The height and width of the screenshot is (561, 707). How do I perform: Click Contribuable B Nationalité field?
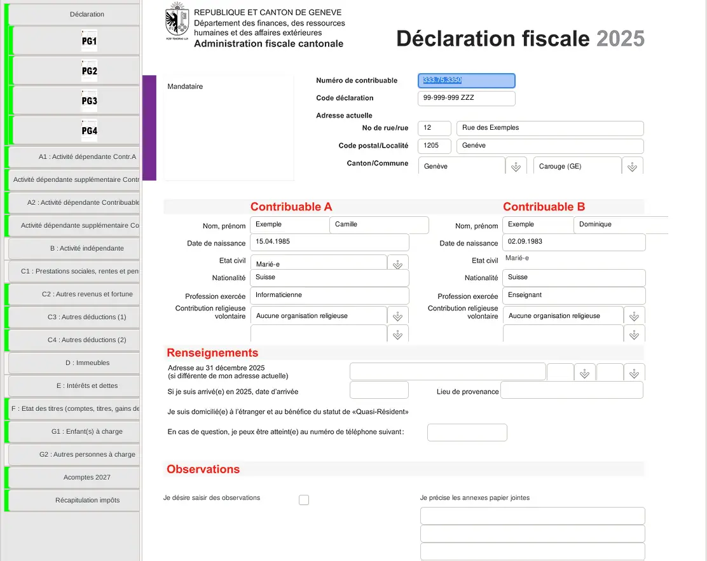point(574,278)
